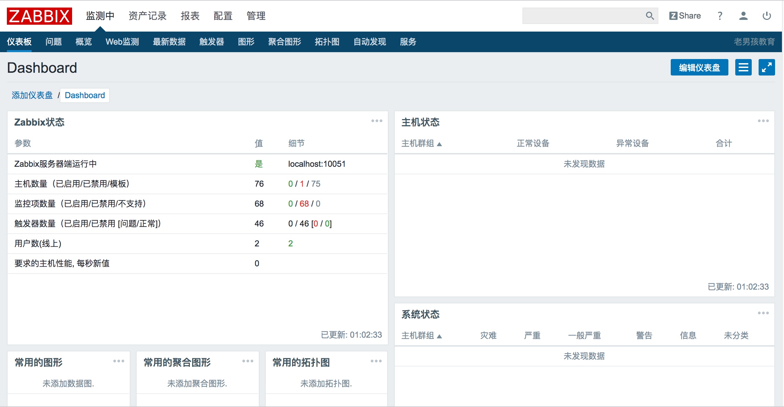The width and height of the screenshot is (784, 407).
Task: Go to the 聚合图形 submenu tab
Action: [x=285, y=42]
